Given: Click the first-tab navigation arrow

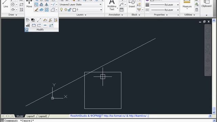Looking at the screenshot, I should click(x=3, y=116).
